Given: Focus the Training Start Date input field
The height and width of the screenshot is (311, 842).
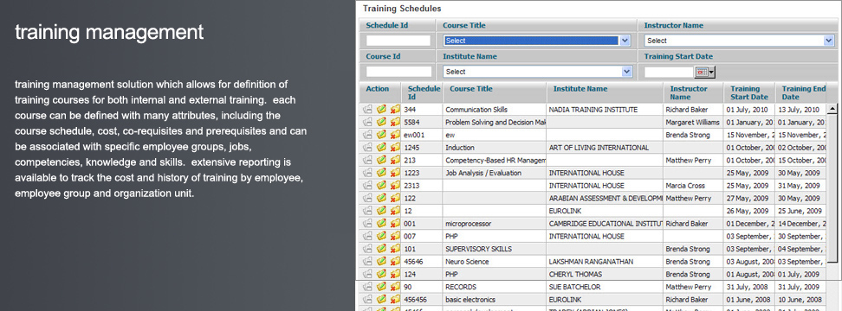Looking at the screenshot, I should pos(669,73).
